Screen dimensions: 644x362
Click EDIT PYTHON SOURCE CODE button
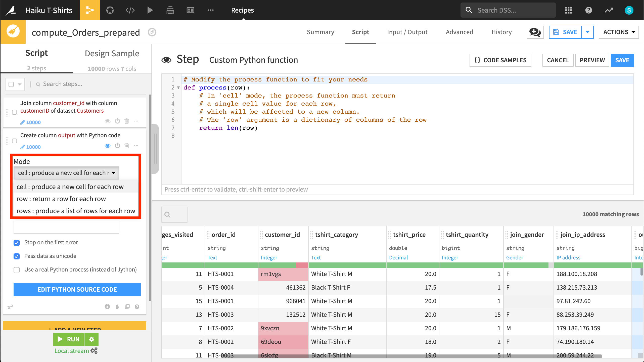click(77, 290)
